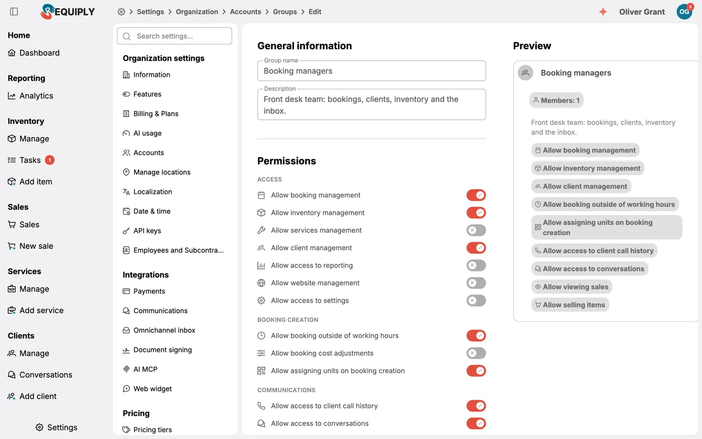Viewport: 702px width, 439px height.
Task: Click the Document signing icon
Action: pyautogui.click(x=126, y=350)
